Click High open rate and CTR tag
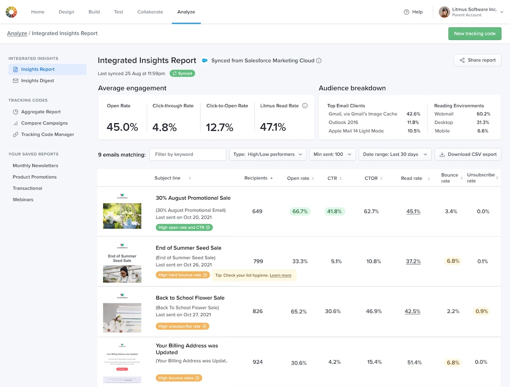 [x=184, y=228]
